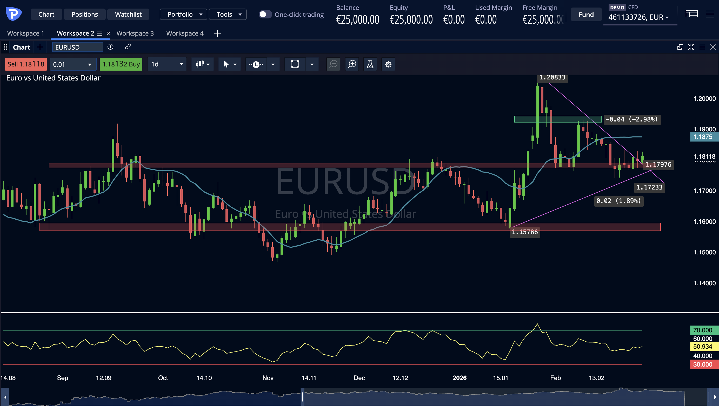
Task: Open the indicators flask icon
Action: point(370,64)
